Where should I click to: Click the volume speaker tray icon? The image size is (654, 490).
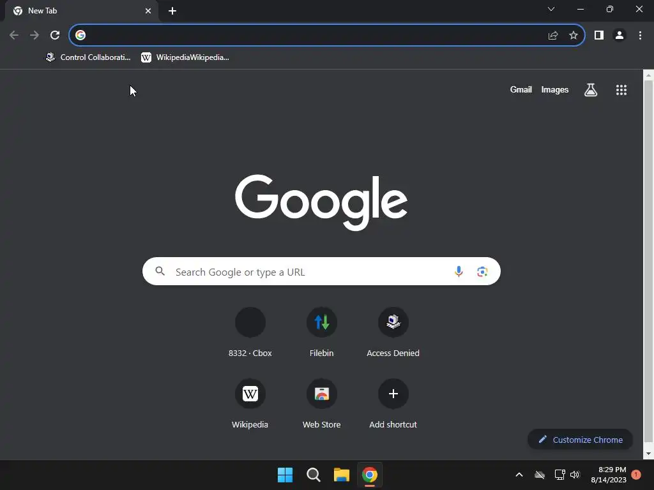(575, 475)
